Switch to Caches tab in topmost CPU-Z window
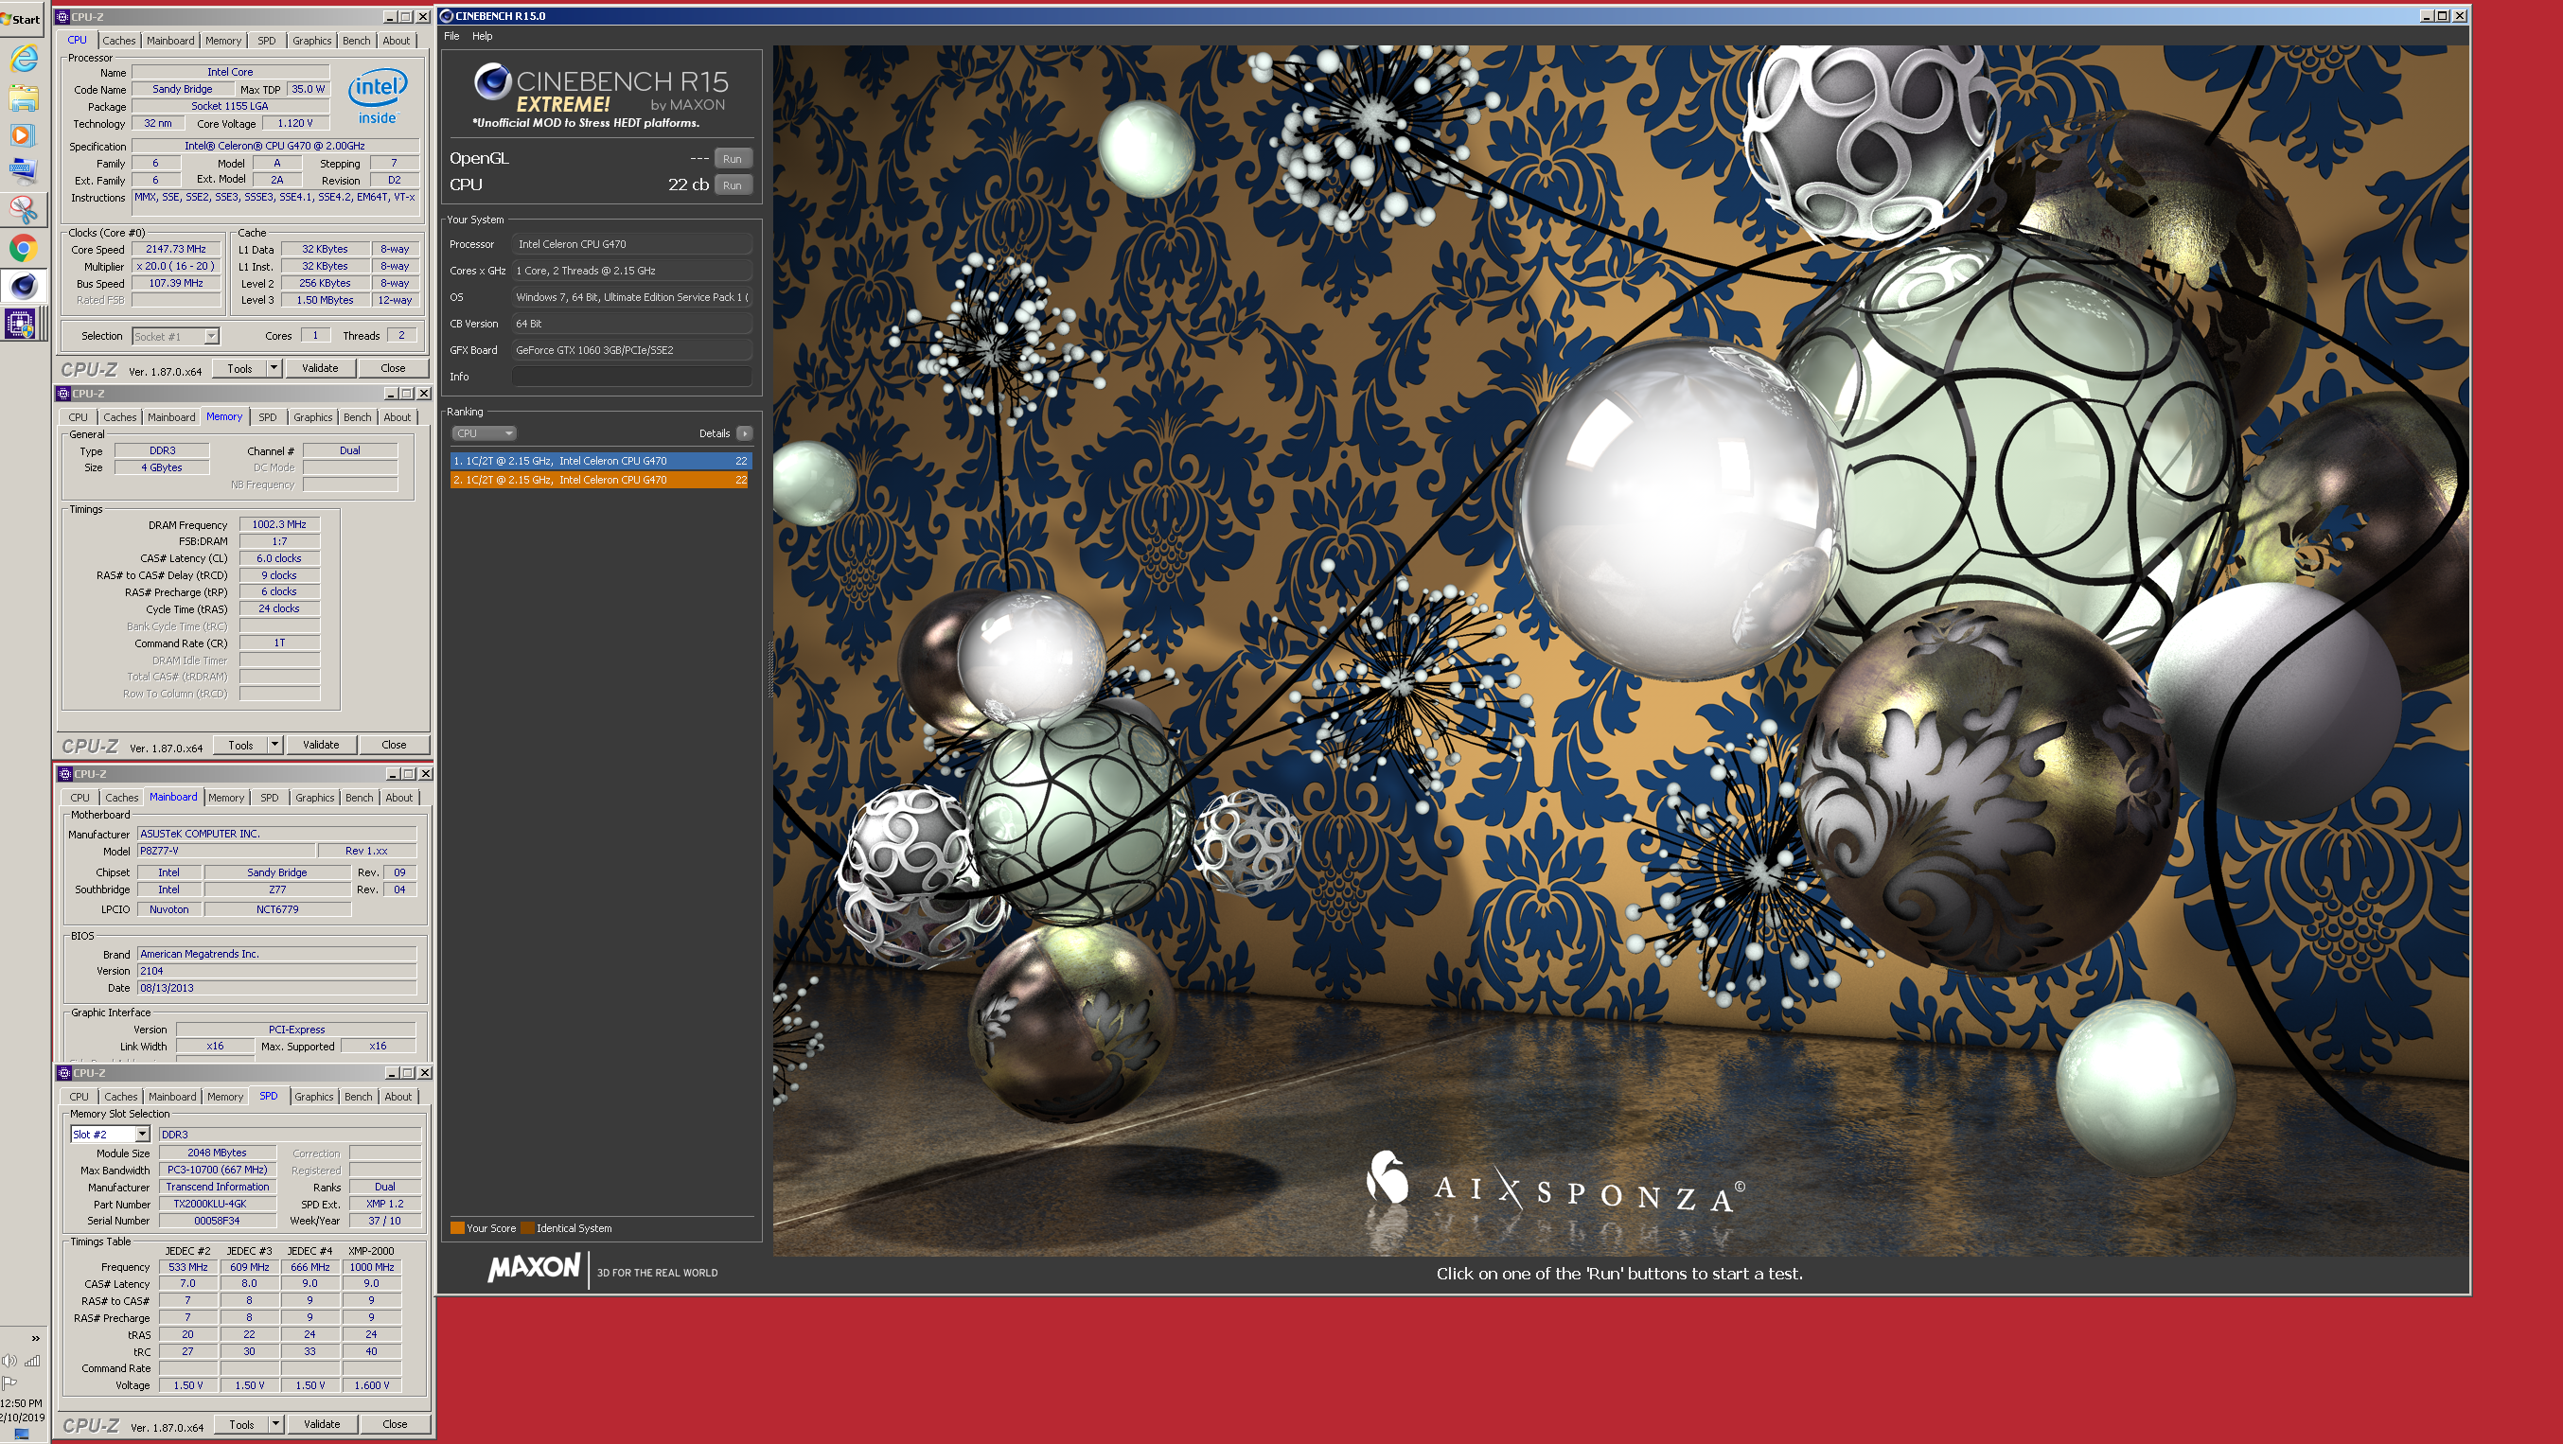Screen dimensions: 2563x1444 (118, 41)
